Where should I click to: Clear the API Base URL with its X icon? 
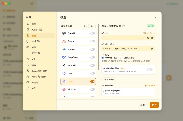(x=152, y=48)
